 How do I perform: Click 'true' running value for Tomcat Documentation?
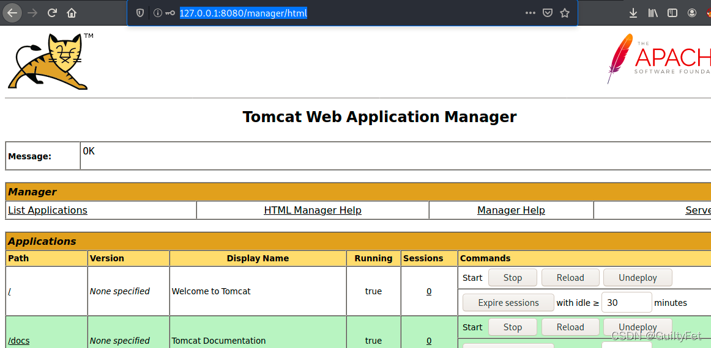coord(373,341)
